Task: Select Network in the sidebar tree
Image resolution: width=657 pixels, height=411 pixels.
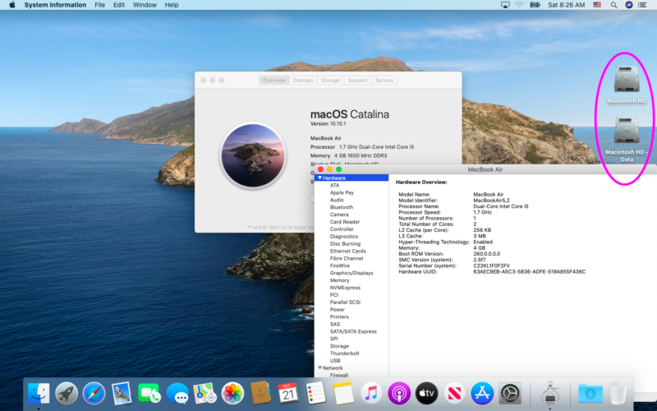Action: pos(333,367)
